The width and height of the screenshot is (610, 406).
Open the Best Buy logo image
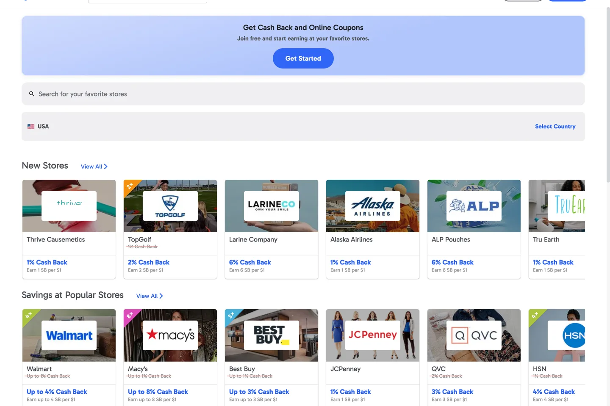coord(272,335)
